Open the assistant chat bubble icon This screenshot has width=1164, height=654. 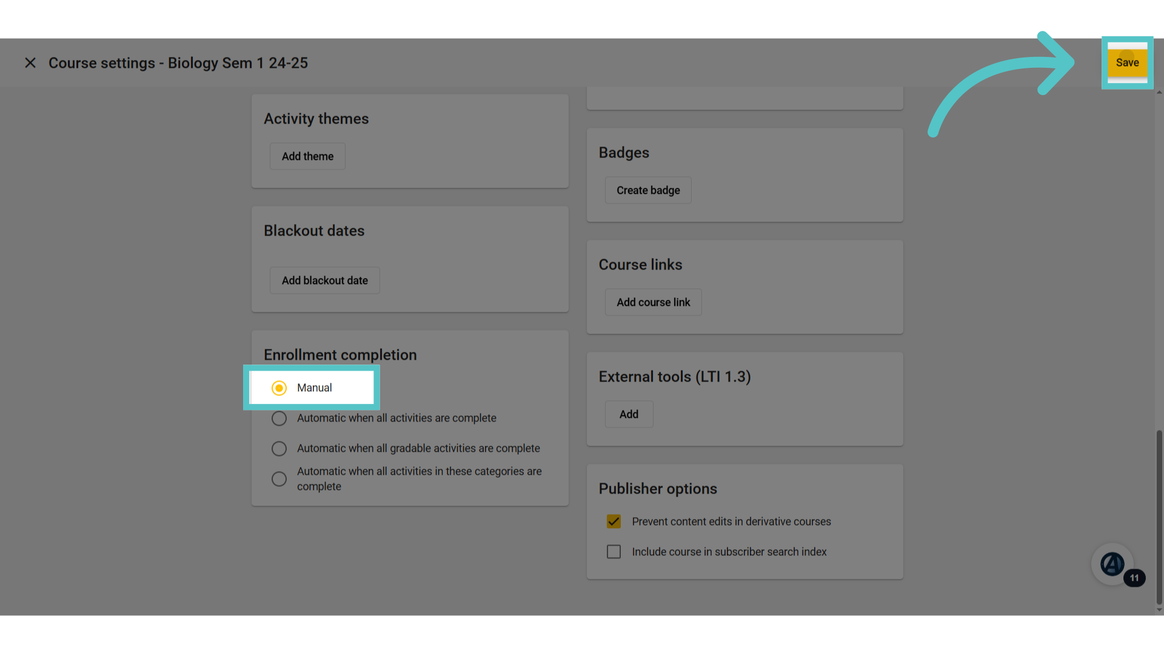pos(1112,564)
